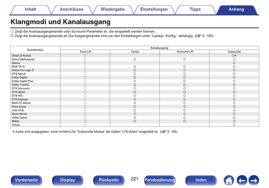Click Front L/R circle in Stereo row
This screenshot has width=269, height=188.
click(x=85, y=63)
